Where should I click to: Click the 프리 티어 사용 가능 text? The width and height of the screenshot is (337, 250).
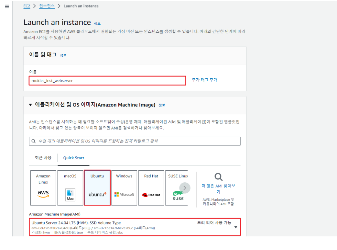click(214, 222)
